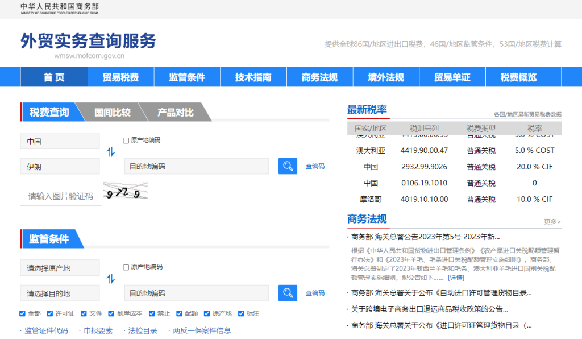Open 贸易单证 in the navigation bar
Image resolution: width=582 pixels, height=339 pixels.
click(452, 77)
